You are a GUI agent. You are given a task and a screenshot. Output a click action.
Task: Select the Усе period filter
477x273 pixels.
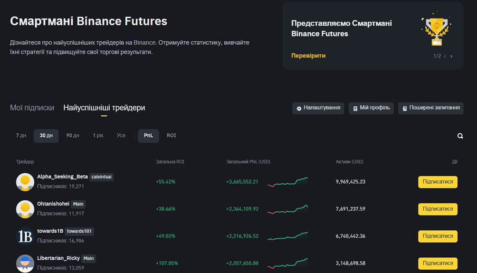point(121,136)
